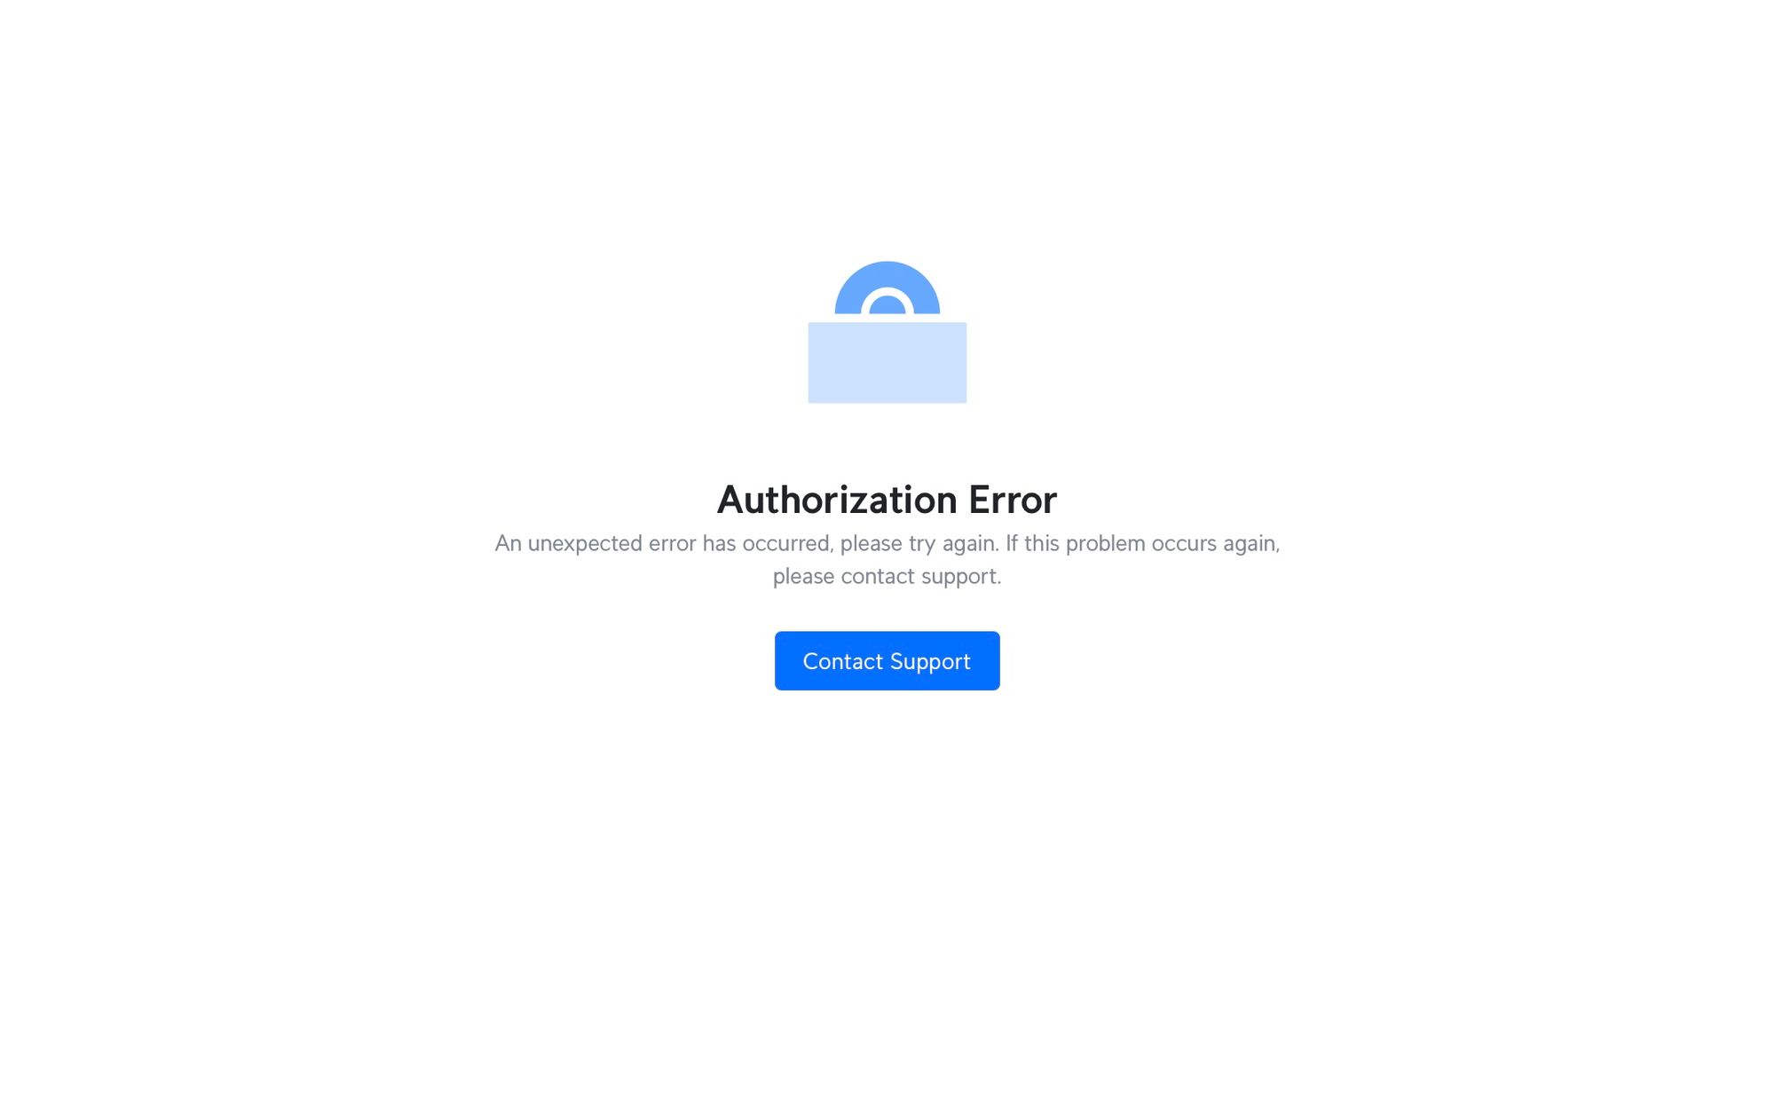This screenshot has height=1104, width=1775.
Task: Click the light blue padlock body rectangle
Action: (887, 362)
